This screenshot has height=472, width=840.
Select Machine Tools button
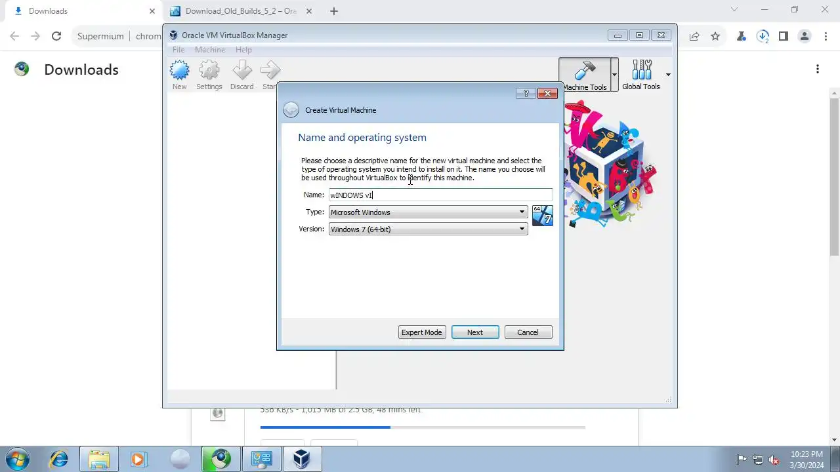585,75
